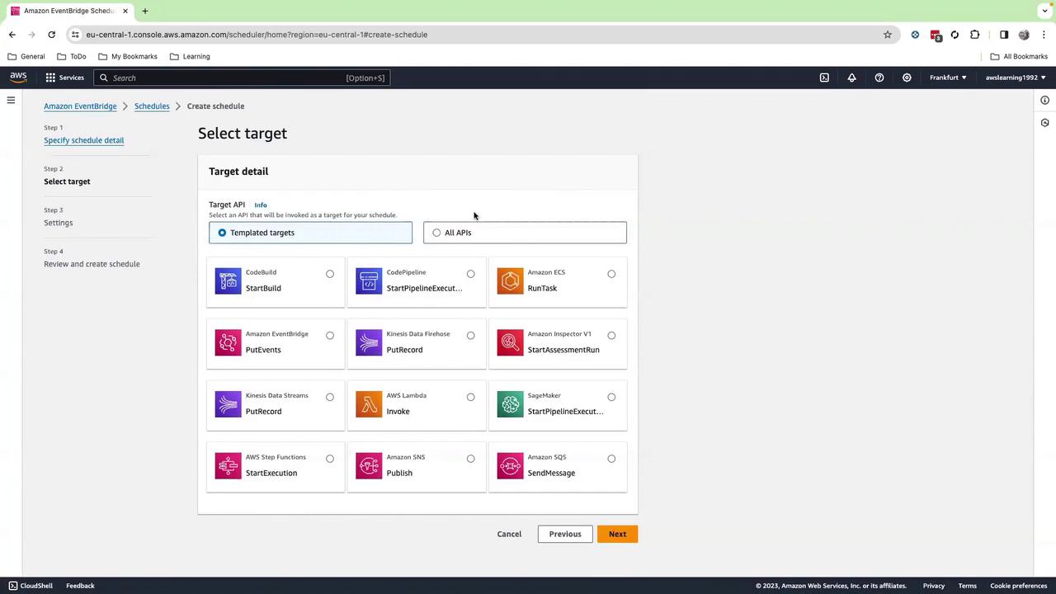Image resolution: width=1056 pixels, height=594 pixels.
Task: Open the Frankfurt region dropdown
Action: [948, 78]
